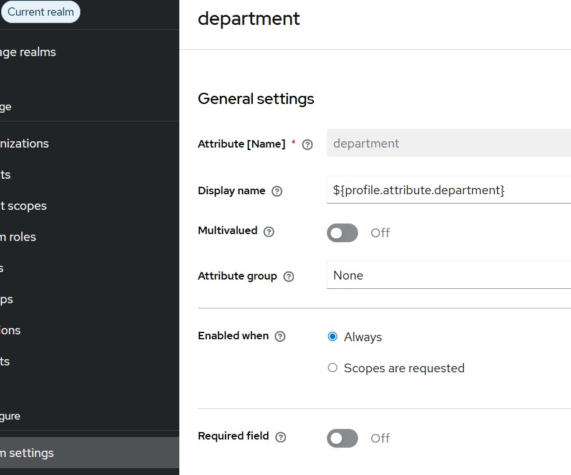The image size is (571, 475).
Task: Click help icon beside Attribute [Name]
Action: (x=307, y=144)
